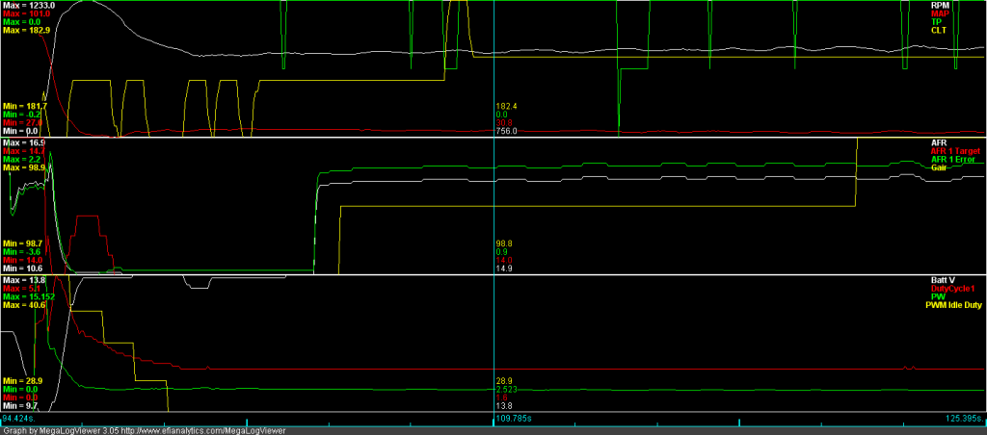Click the 30.8 cursor MAP reading
This screenshot has width=987, height=435.
(x=504, y=122)
